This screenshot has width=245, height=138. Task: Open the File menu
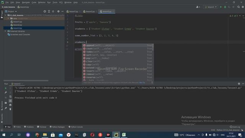[7, 2]
